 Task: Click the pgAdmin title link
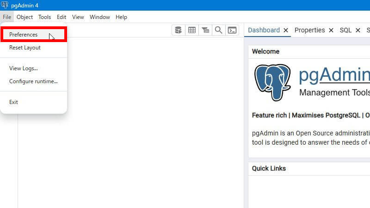[x=334, y=75]
